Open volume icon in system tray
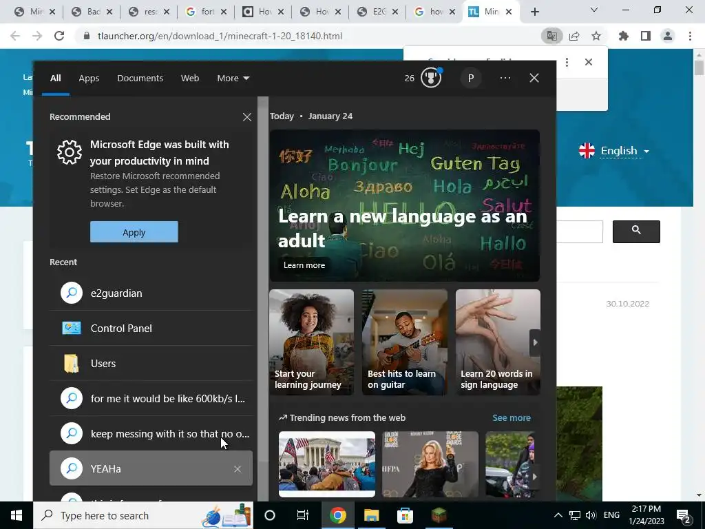Screen dimensions: 705x529 pyautogui.click(x=591, y=515)
